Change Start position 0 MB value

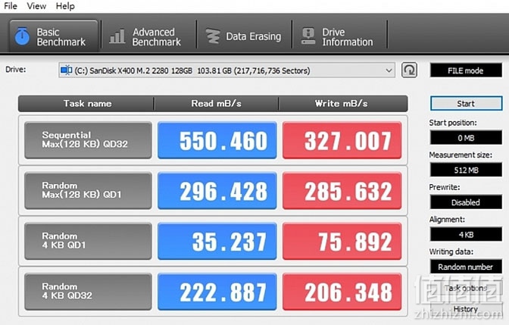point(466,138)
